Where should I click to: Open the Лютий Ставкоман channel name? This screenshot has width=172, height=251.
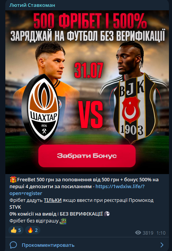tap(32, 5)
